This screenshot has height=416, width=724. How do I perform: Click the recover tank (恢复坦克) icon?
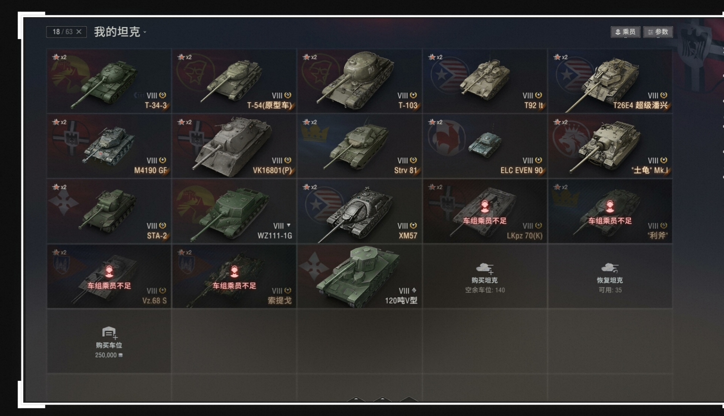610,268
